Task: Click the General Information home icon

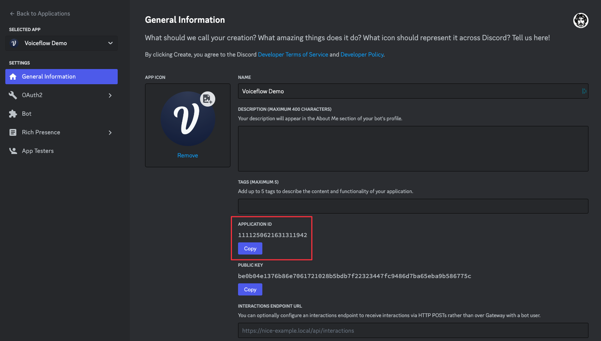Action: pos(13,77)
